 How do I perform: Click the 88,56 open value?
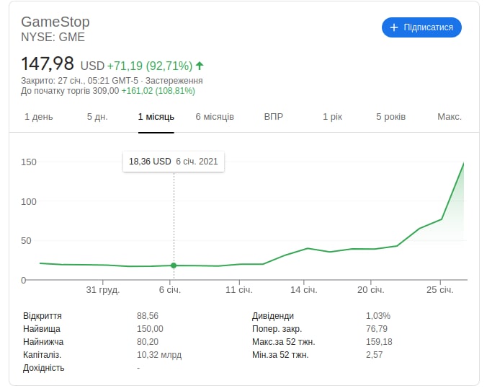tap(148, 316)
